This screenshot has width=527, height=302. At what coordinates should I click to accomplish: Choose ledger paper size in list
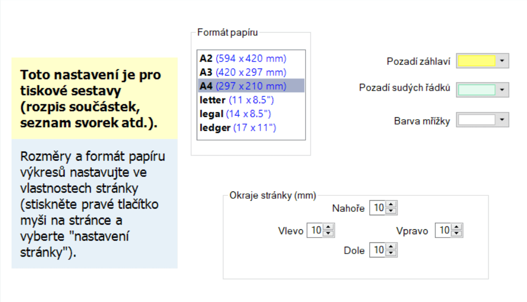click(x=238, y=128)
